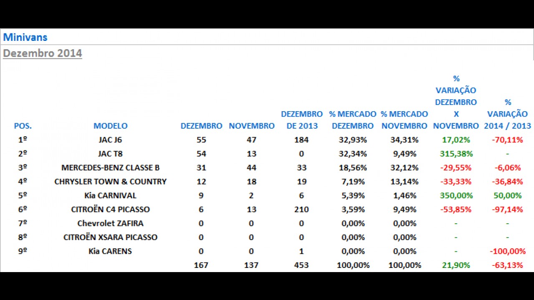
Task: Select the % MERCADO NOVEMBRO header
Action: tap(404, 120)
